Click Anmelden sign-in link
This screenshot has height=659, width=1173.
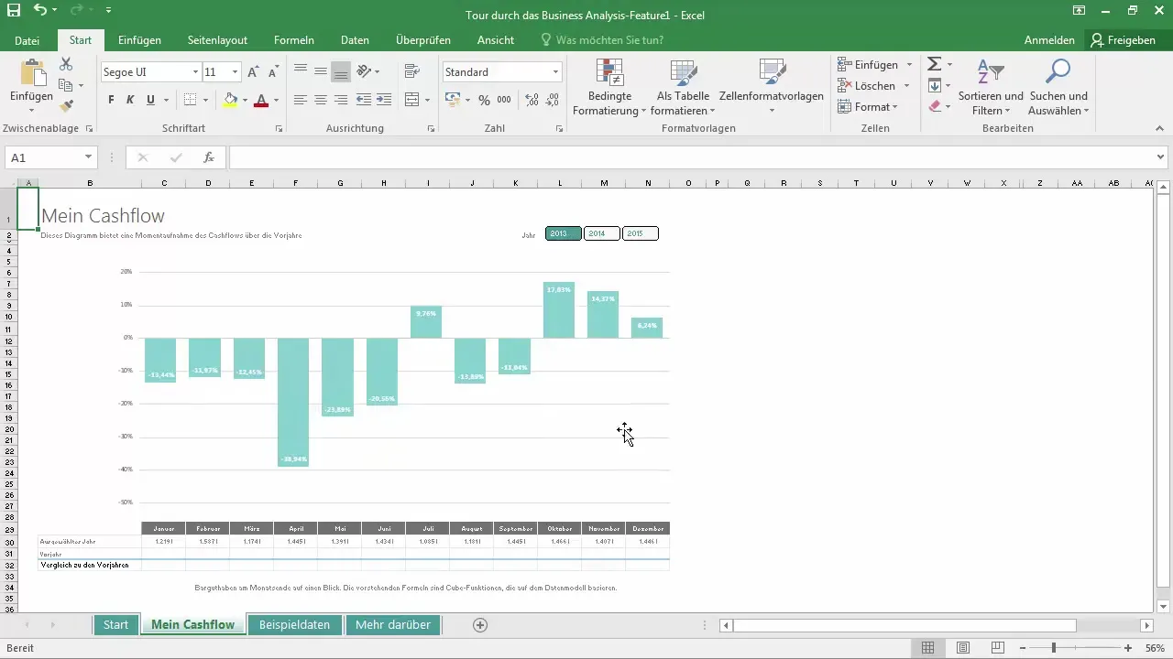[x=1049, y=40]
